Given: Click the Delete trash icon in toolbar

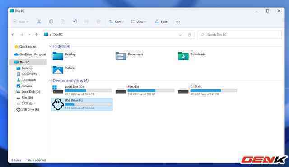Looking at the screenshot, I should point(98,22).
